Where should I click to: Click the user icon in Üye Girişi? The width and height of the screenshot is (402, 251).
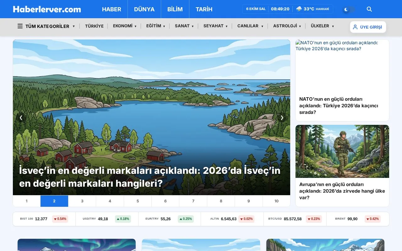coord(355,27)
